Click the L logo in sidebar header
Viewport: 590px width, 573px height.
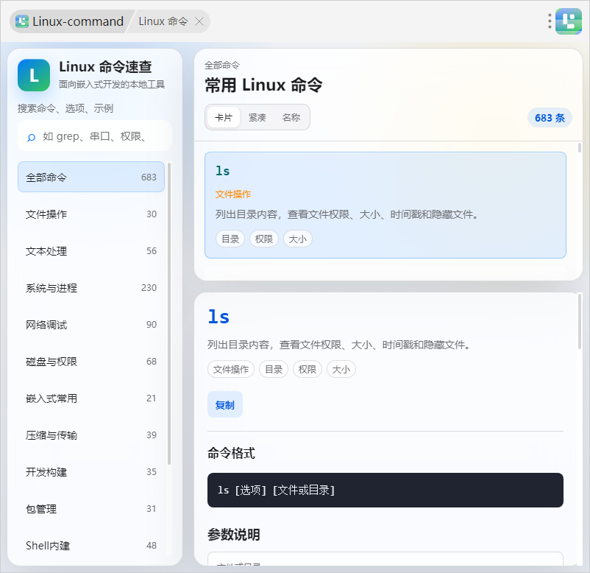pos(34,75)
